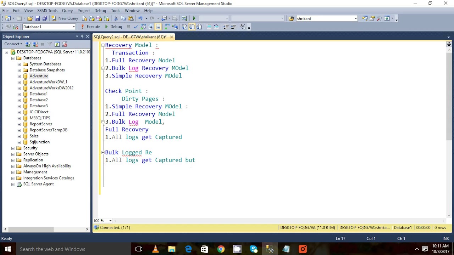454x255 pixels.
Task: Toggle Results to Grid icon
Action: [x=192, y=27]
